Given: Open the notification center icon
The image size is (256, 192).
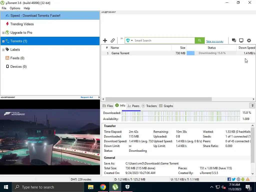Looking at the screenshot, I should tap(248, 187).
